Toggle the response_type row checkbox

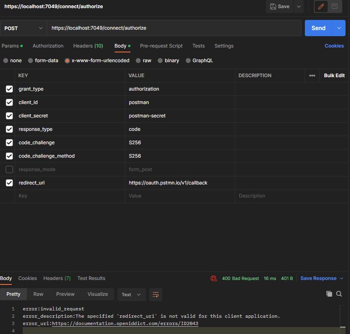(9, 129)
